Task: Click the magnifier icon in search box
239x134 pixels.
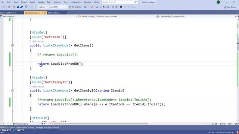Action: coord(135,2)
